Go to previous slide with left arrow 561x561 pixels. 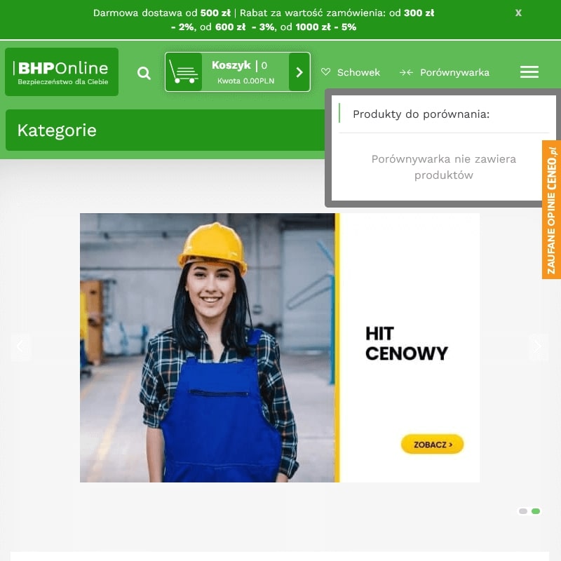(x=21, y=346)
